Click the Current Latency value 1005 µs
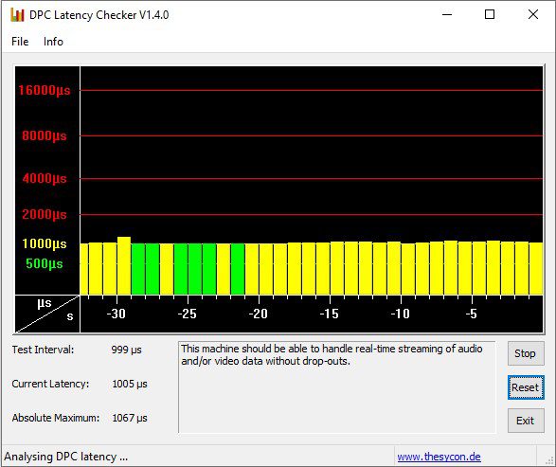 click(130, 384)
